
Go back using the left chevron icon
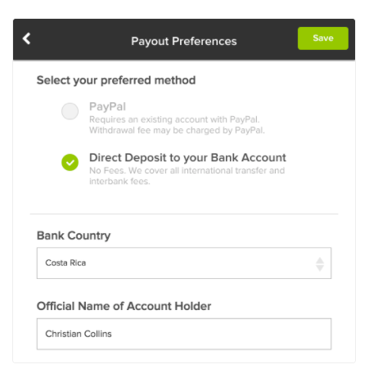tap(26, 38)
